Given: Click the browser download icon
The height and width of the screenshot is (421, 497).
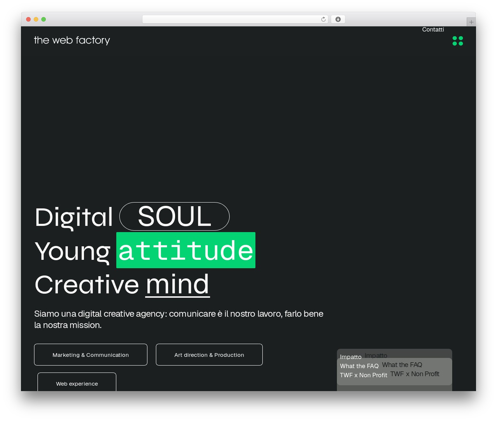Looking at the screenshot, I should pyautogui.click(x=338, y=19).
